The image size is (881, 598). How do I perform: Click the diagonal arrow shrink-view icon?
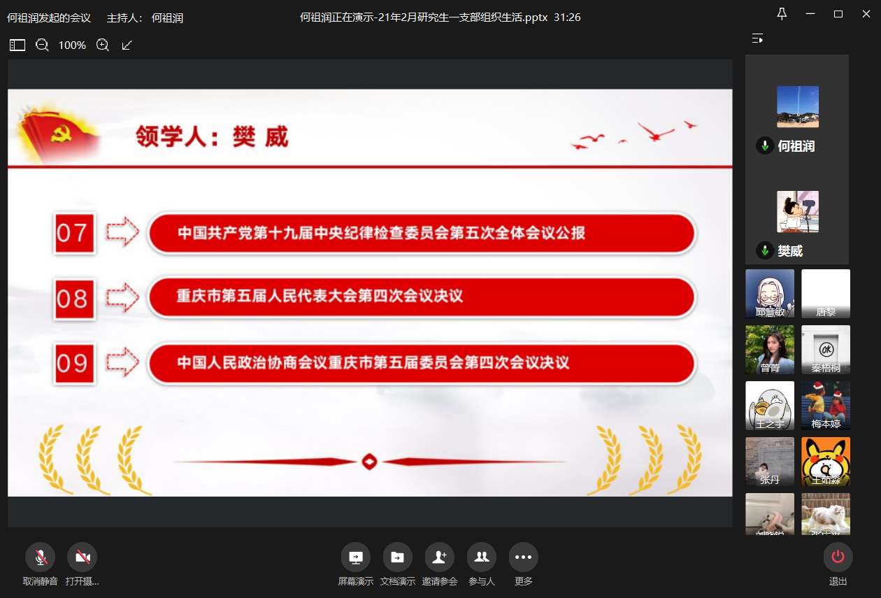click(127, 45)
